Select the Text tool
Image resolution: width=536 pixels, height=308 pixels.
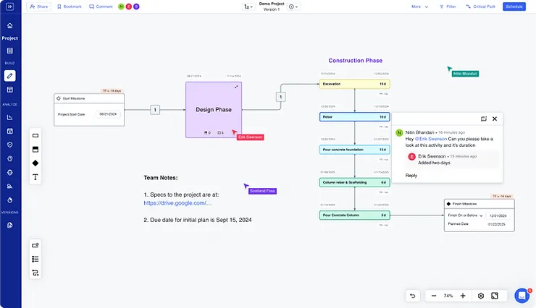pos(35,177)
